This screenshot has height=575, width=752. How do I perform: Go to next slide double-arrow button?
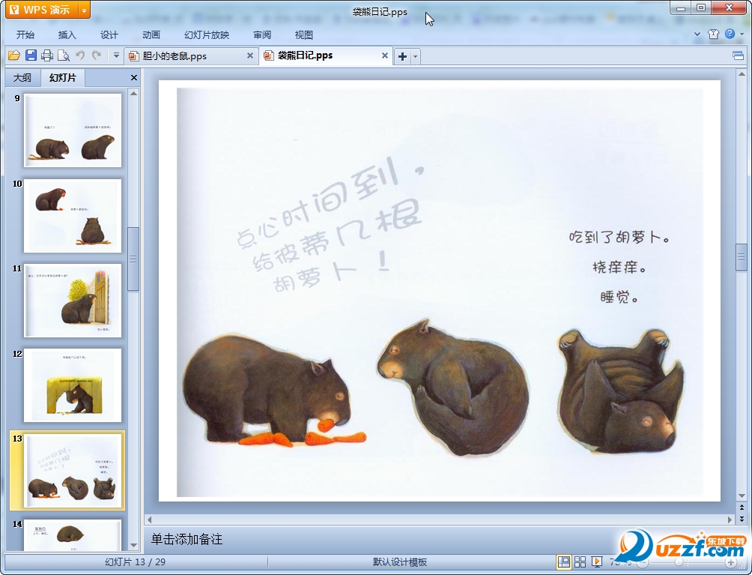(742, 519)
